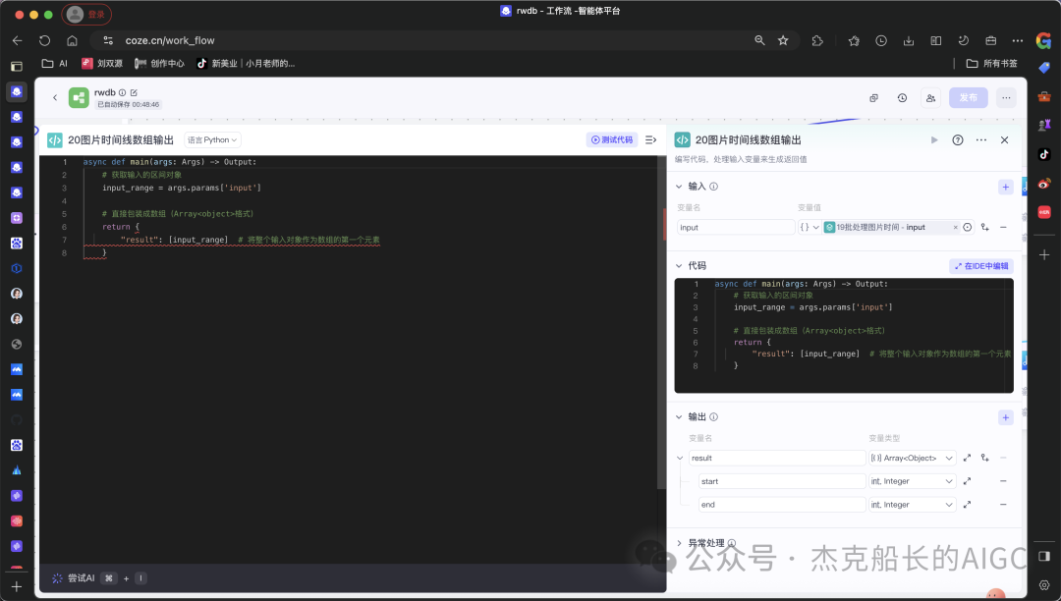
Task: Open the Weibo icon in right sidebar
Action: (1044, 184)
